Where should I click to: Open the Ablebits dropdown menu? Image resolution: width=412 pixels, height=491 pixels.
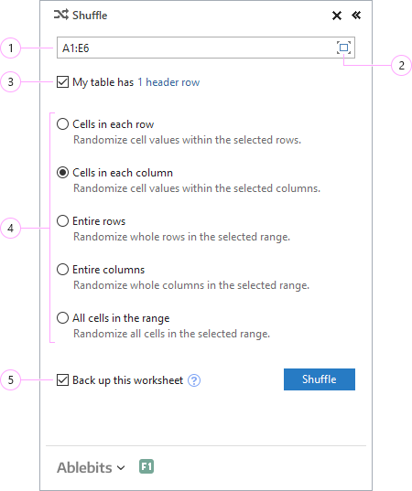(x=91, y=467)
